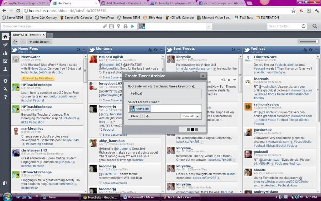Open the scheduling calendar in compose bar

click(x=111, y=26)
